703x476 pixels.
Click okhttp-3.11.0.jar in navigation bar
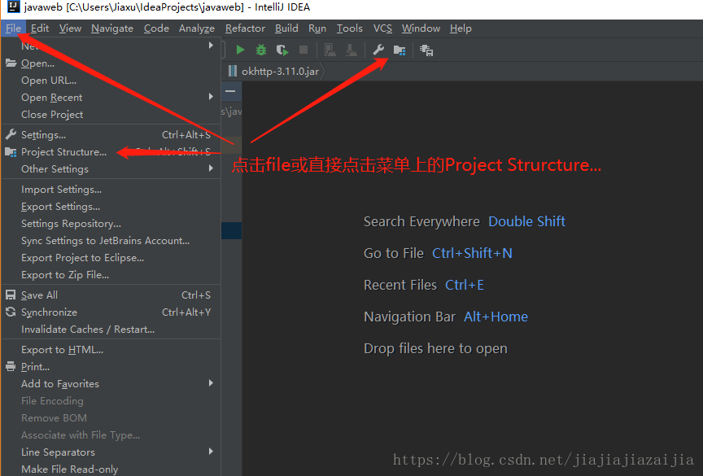[x=280, y=72]
